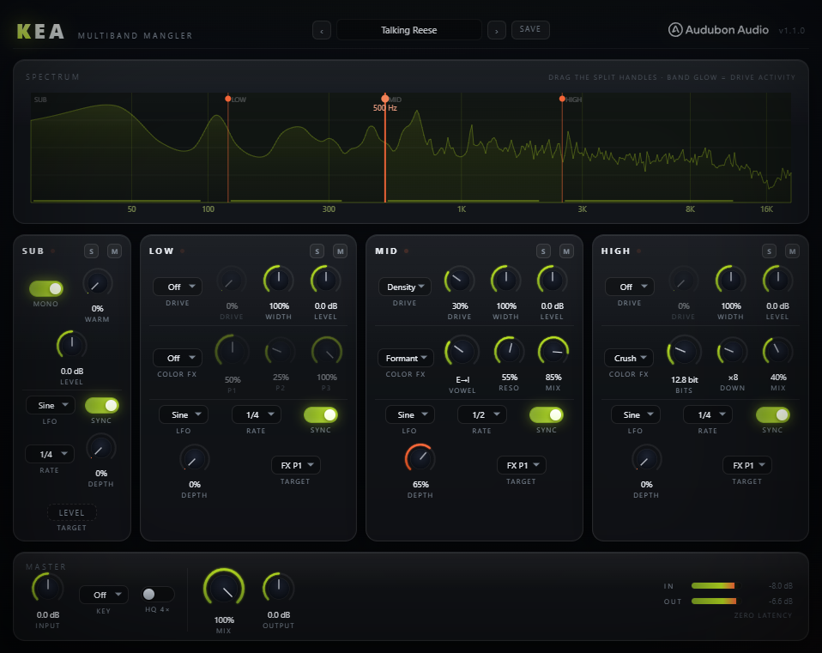Screen dimensions: 822x653
Task: Open the MID band LFO TARGET dropdown
Action: pos(522,465)
